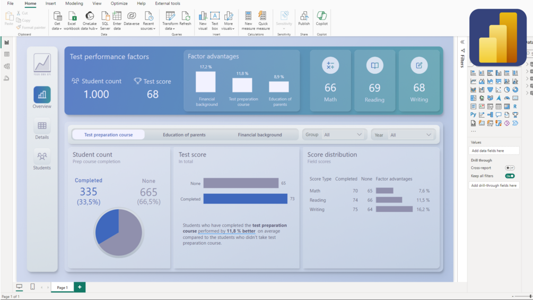Image resolution: width=533 pixels, height=300 pixels.
Task: Select the globe map visual icon
Action: [x=482, y=98]
